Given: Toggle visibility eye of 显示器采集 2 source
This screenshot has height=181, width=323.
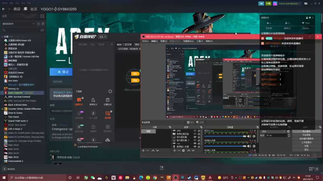Looking at the screenshot, I should pos(195,140).
